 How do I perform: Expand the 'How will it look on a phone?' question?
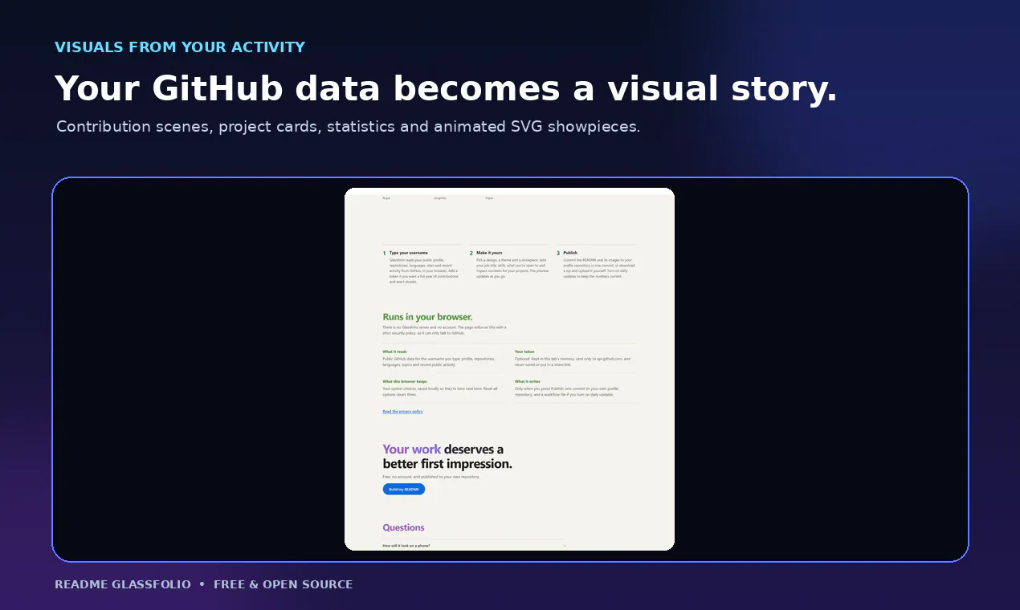(475, 546)
